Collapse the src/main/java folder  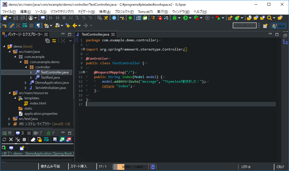[x=9, y=51]
